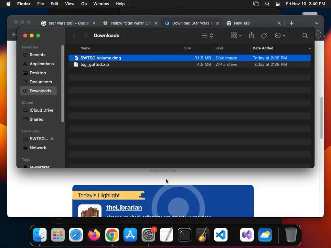Switch to the Yellow "Star Wars" tab in Chrome

[130, 23]
